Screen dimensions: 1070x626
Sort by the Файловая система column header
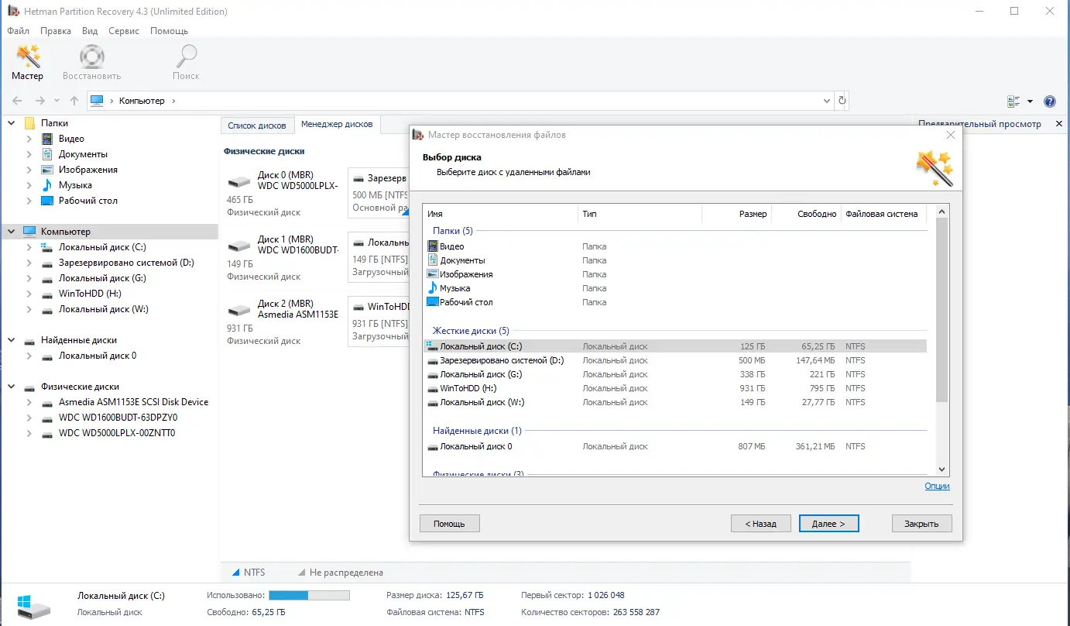point(883,214)
